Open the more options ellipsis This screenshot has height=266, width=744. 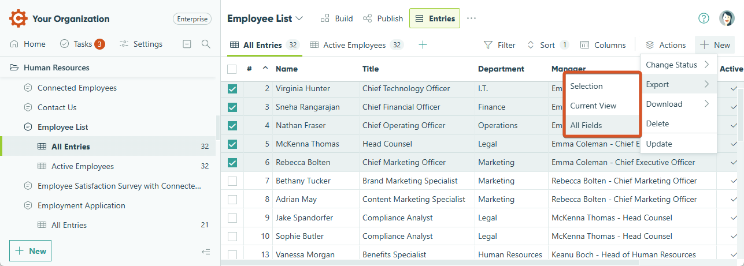coord(471,18)
